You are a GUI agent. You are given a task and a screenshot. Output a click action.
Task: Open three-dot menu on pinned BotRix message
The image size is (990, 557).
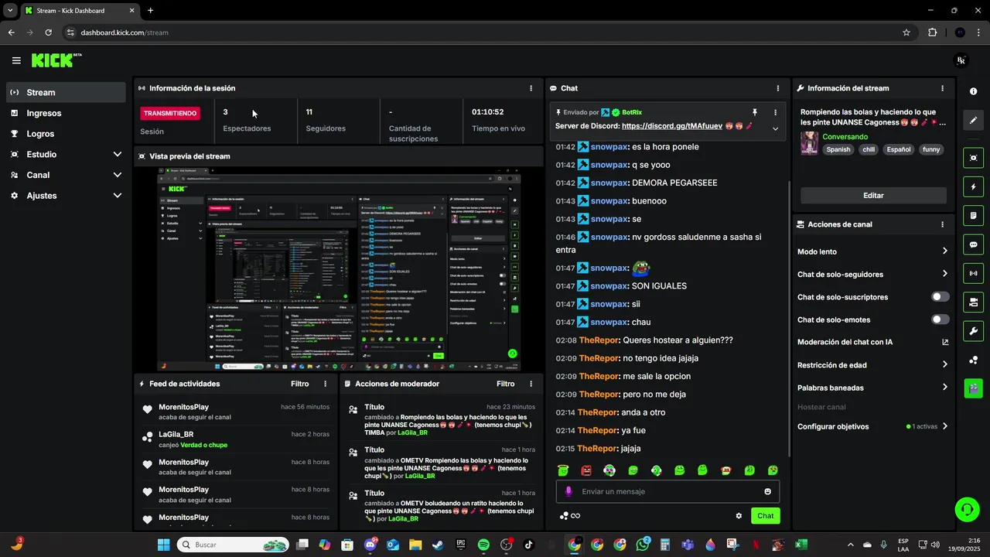click(x=775, y=112)
